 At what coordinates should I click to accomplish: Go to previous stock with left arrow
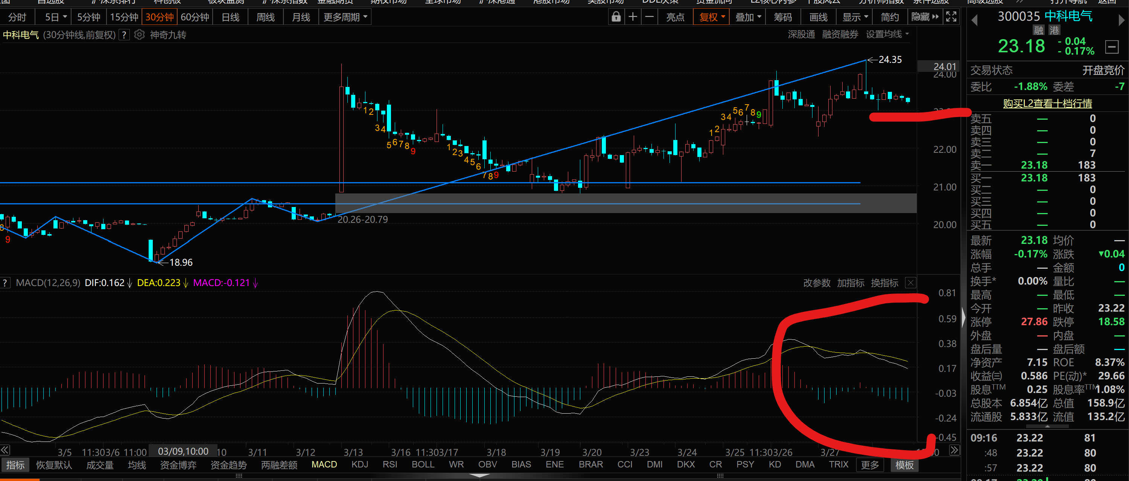(974, 20)
